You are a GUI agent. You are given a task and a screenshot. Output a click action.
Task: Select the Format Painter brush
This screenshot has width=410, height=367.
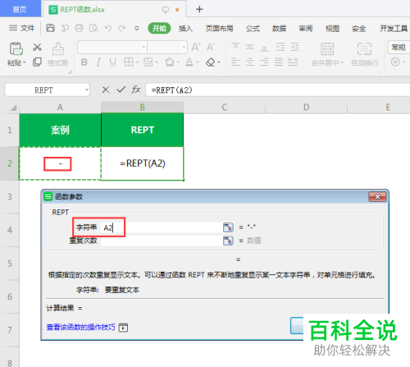58,49
